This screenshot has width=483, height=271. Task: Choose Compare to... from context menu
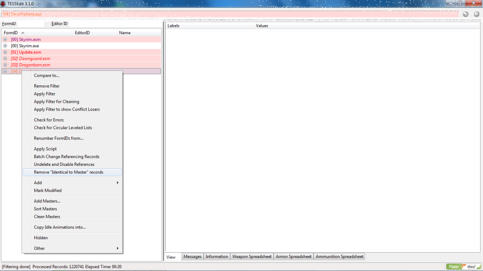(72, 75)
